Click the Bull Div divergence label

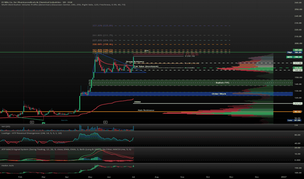point(65,120)
